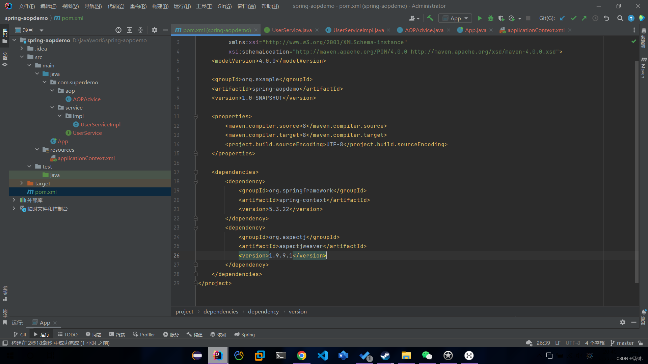The height and width of the screenshot is (364, 648).
Task: Open the Git(G) menu
Action: click(224, 6)
